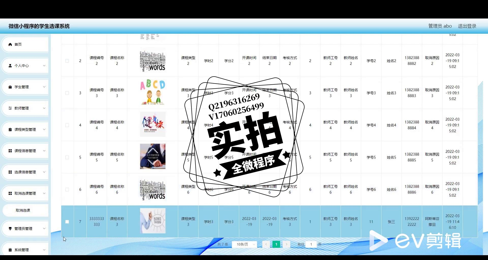Open the vocabulary words image in row 2

point(153,61)
